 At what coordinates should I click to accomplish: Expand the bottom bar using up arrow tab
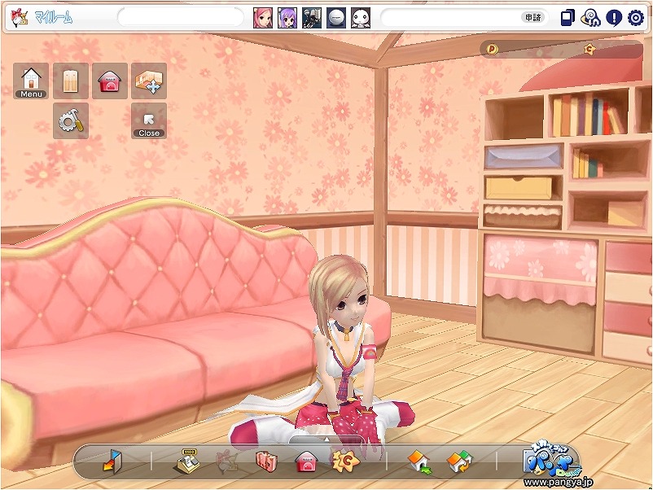coord(326,440)
